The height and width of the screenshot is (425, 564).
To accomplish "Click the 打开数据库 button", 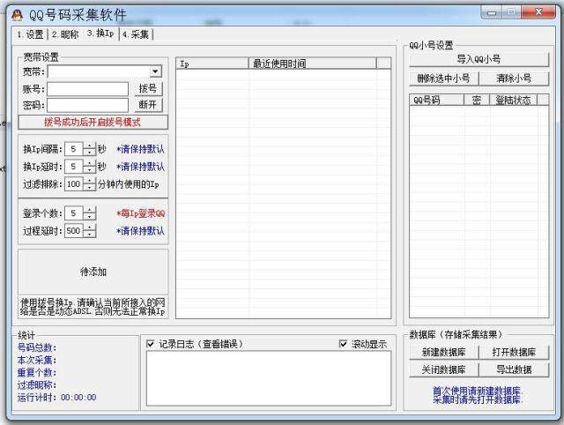I will [x=514, y=352].
